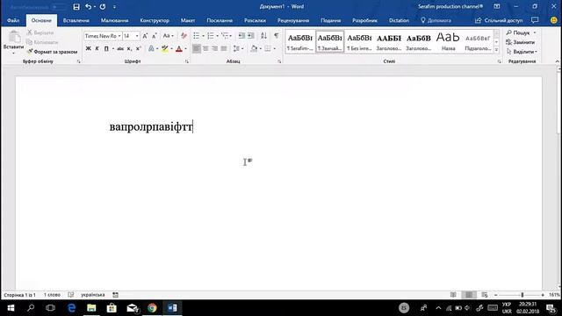Open Google Chrome from taskbar
Viewport: 562px width, 316px height.
(x=152, y=308)
